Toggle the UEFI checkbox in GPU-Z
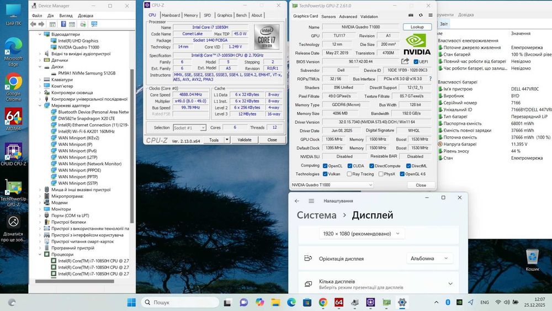 point(416,62)
